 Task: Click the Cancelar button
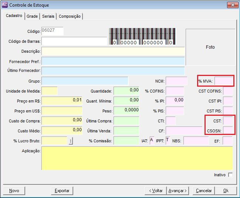(204, 191)
